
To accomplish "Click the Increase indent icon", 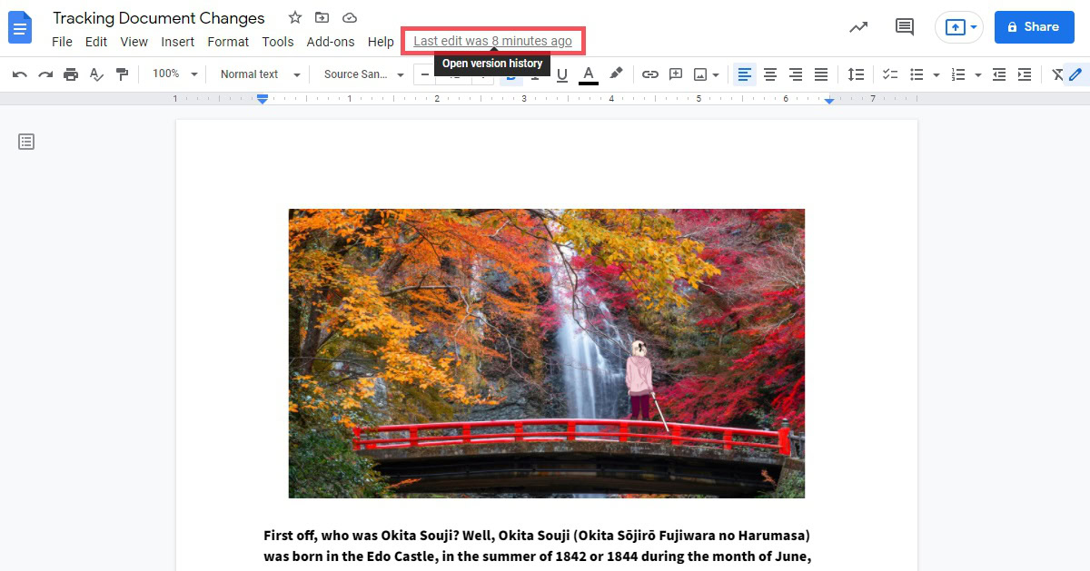I will (1025, 74).
